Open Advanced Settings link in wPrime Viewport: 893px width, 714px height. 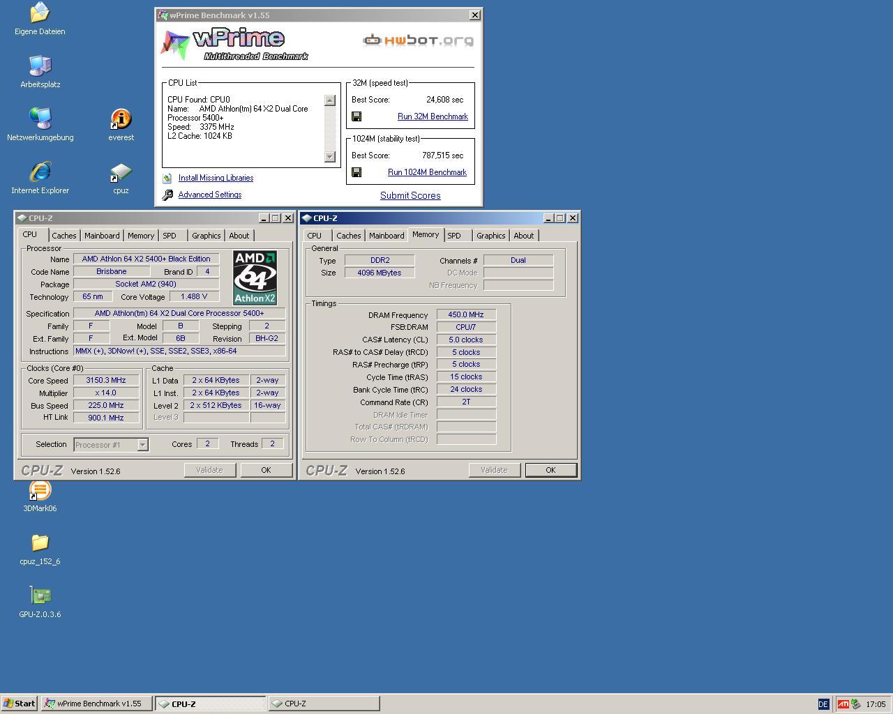click(210, 195)
